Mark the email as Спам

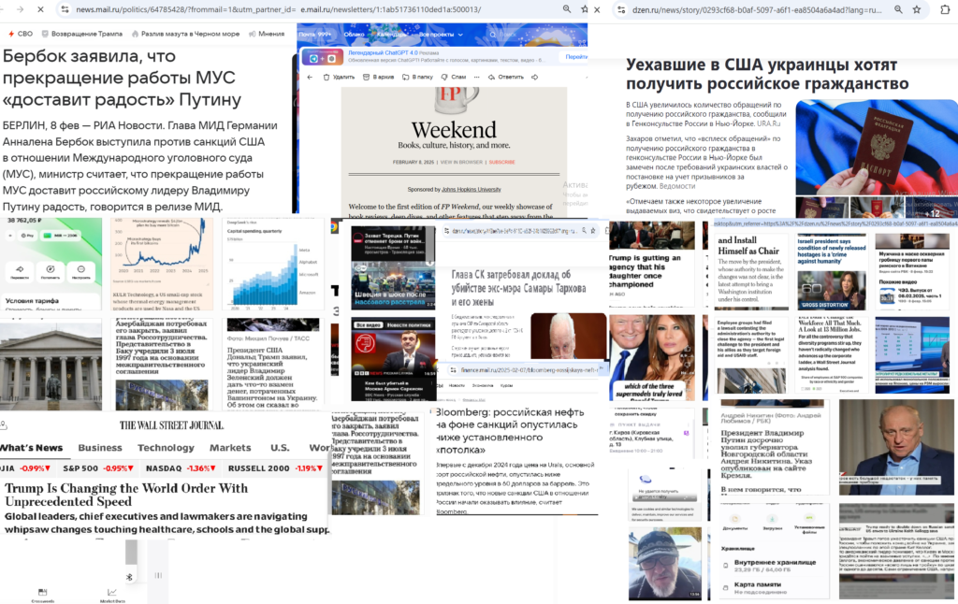tap(454, 77)
